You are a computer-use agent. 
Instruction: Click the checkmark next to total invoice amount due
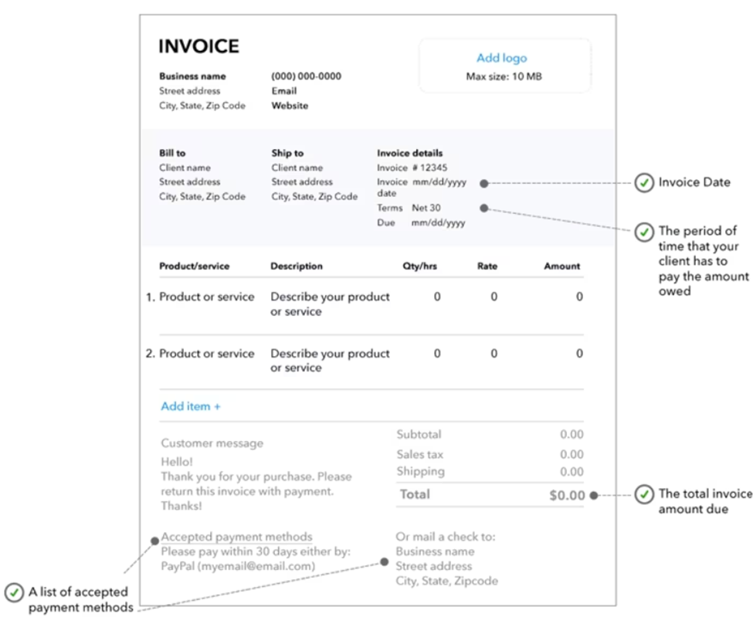pos(643,494)
